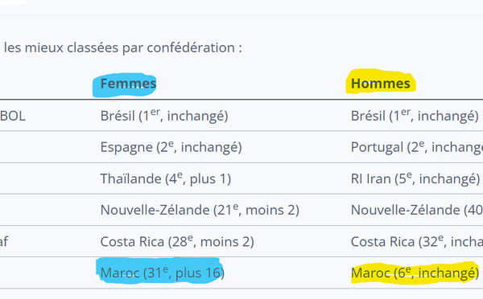
Task: Click the 1er superscript in Femmes Brésil
Action: [155, 112]
